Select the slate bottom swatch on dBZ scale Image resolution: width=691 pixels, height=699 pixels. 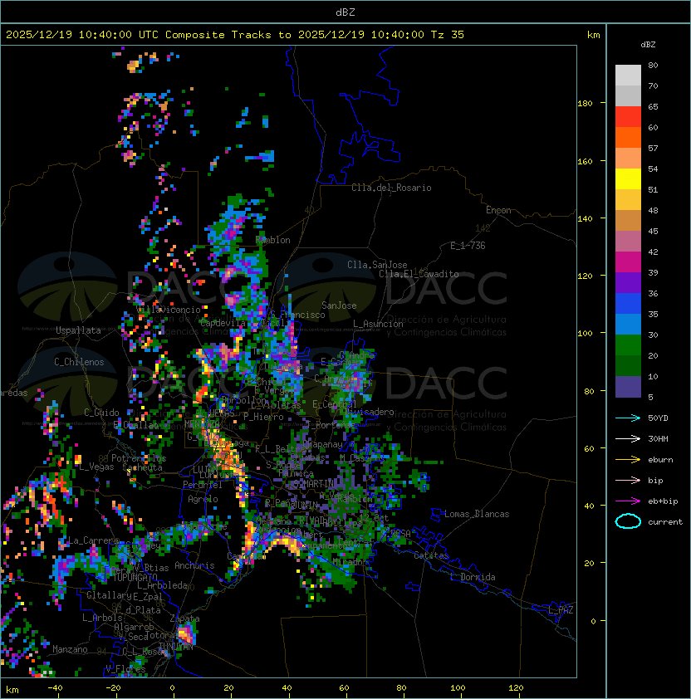pos(628,387)
